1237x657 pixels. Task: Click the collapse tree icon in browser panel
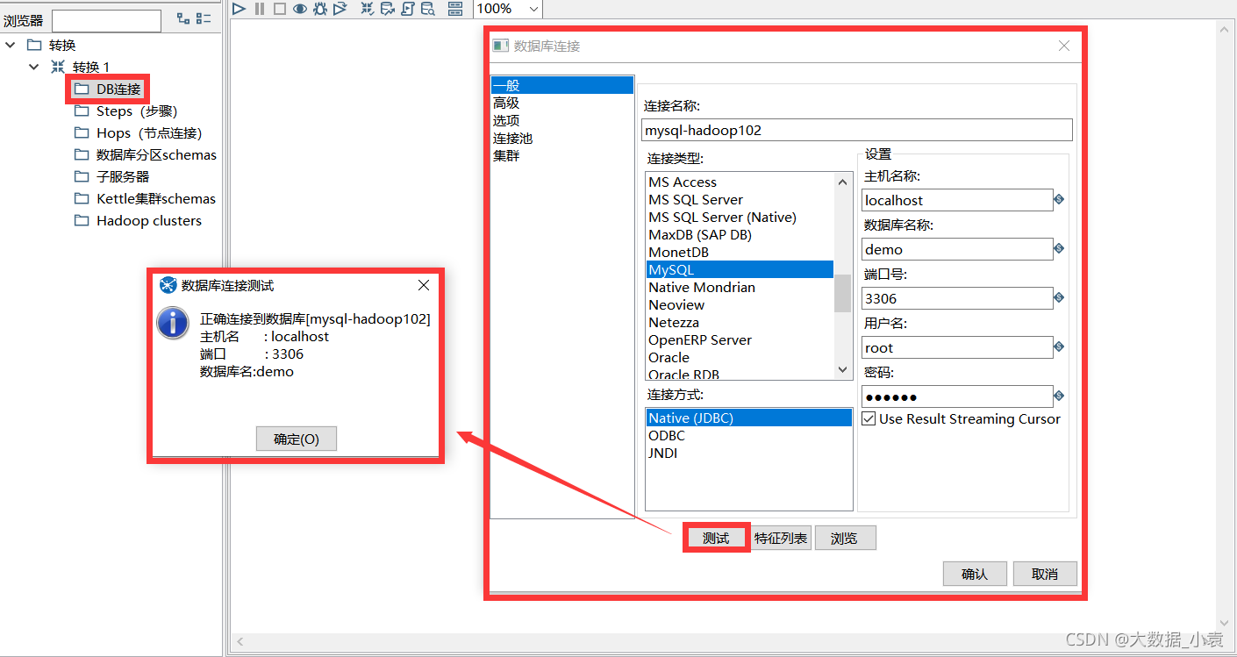point(204,18)
